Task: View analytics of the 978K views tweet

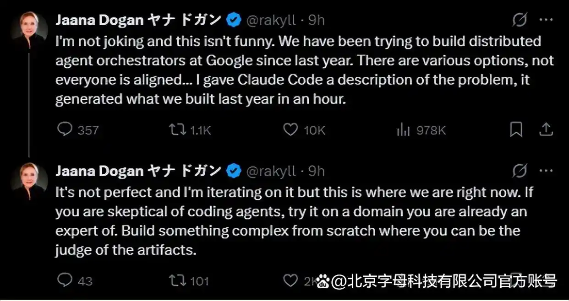Action: [x=403, y=130]
